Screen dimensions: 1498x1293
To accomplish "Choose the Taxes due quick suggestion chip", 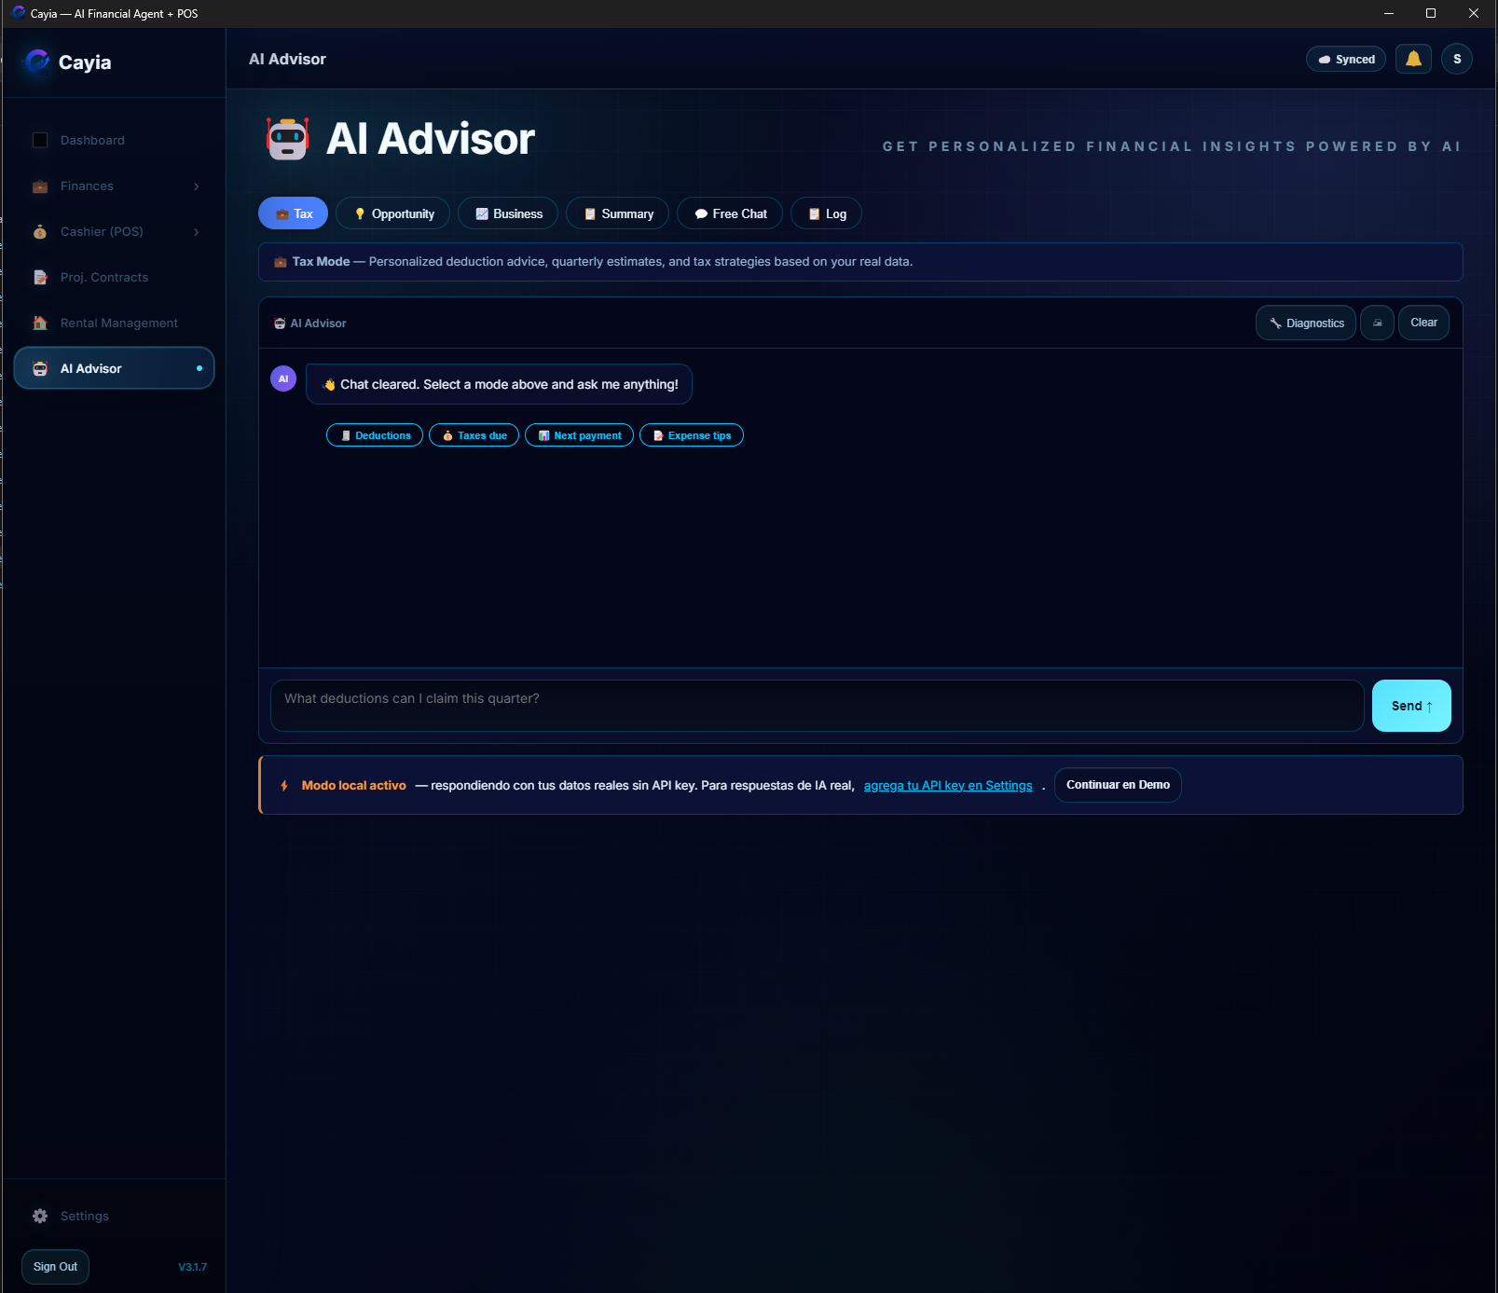I will click(x=474, y=435).
